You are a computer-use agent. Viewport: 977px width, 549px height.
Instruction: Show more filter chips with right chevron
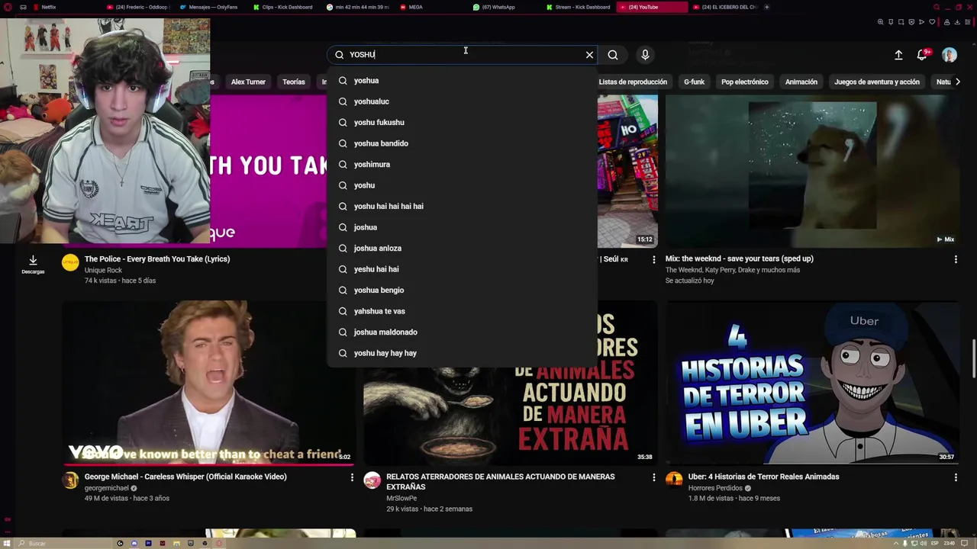point(958,82)
